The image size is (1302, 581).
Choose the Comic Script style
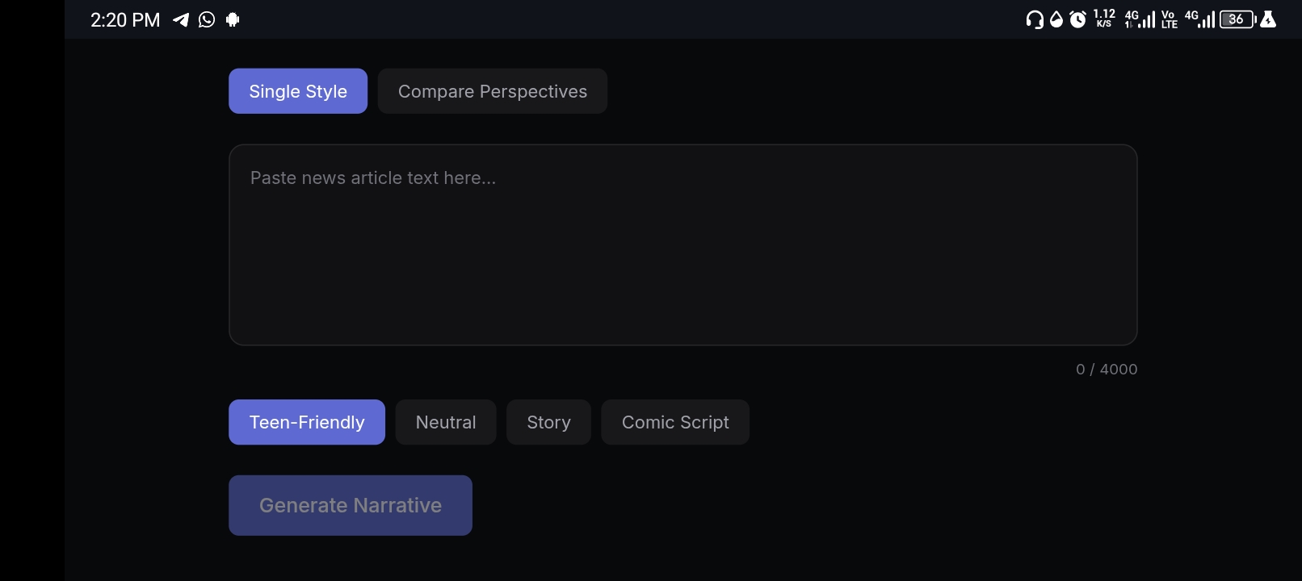coord(675,422)
